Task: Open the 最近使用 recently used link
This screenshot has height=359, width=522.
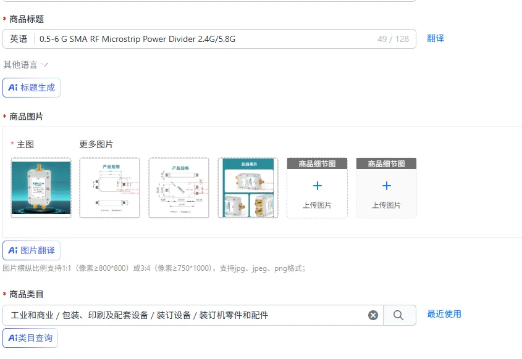Action: (x=444, y=314)
